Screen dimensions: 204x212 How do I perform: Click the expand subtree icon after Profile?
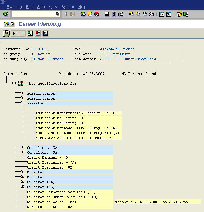coord(30,33)
